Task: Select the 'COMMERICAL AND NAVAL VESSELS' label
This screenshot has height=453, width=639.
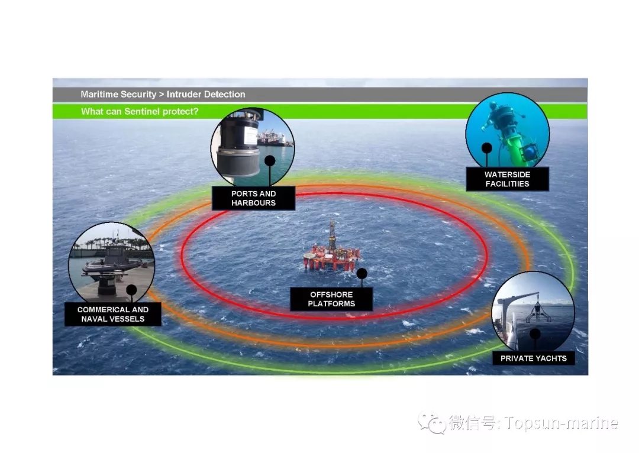Action: point(113,314)
